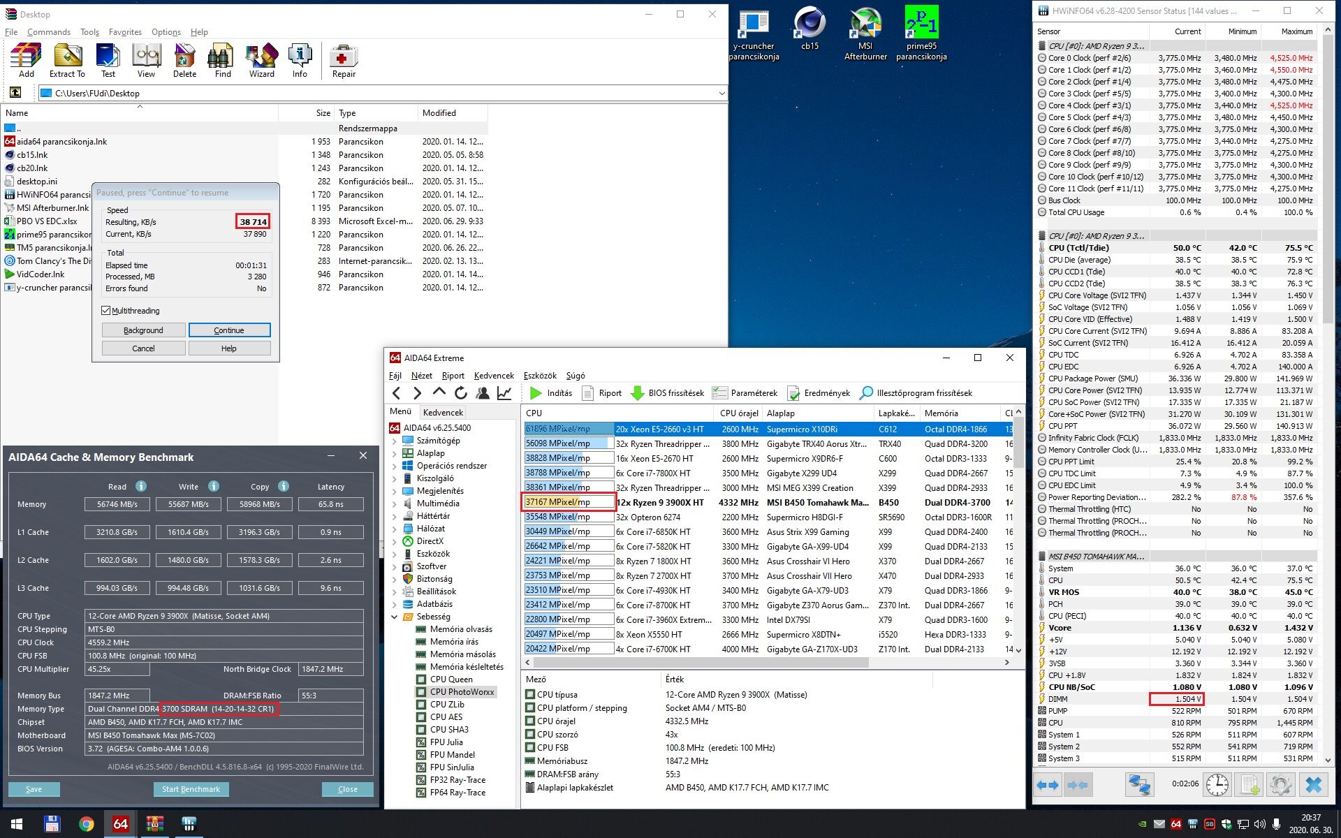
Task: Click the Up level arrow in AIDA64
Action: pos(439,393)
